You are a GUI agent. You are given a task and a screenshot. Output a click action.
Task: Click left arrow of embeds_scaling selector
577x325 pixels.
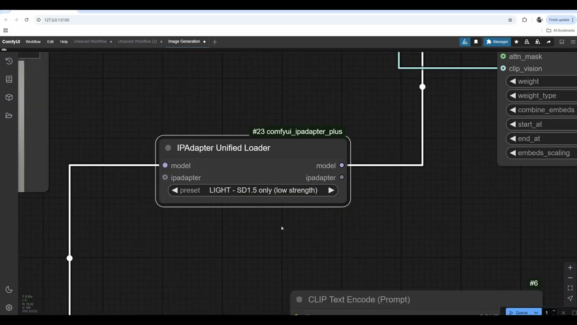tap(513, 153)
